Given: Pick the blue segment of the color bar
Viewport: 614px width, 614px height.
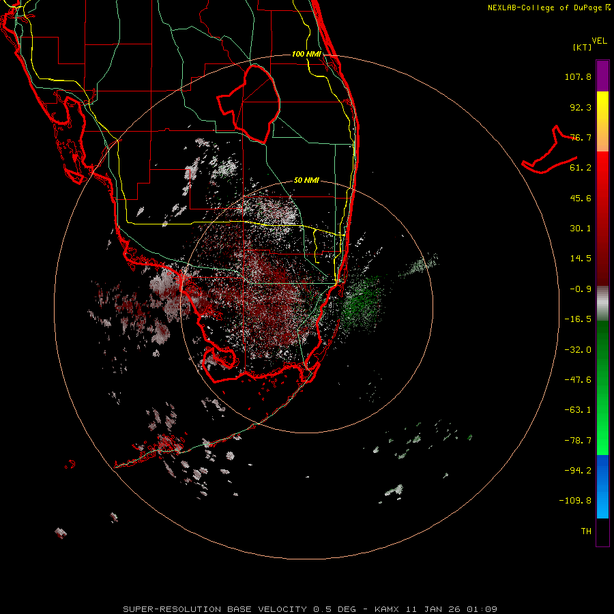Looking at the screenshot, I should [x=602, y=486].
